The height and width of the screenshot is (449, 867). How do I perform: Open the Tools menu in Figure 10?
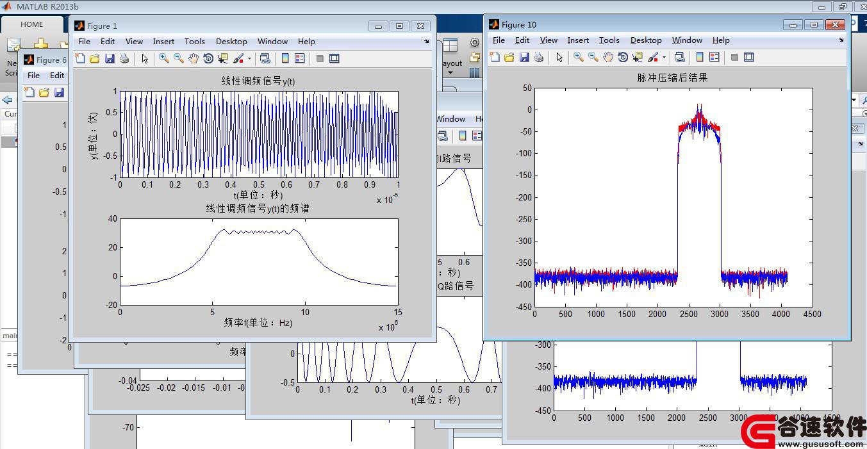(609, 40)
